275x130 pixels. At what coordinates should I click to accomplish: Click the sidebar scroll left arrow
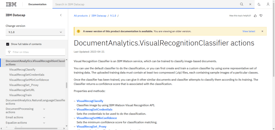coord(1,129)
